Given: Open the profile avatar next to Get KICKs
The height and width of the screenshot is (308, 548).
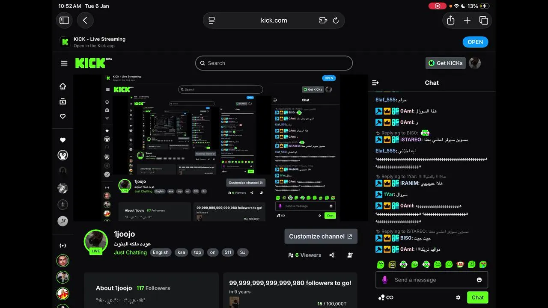Looking at the screenshot, I should click(475, 63).
